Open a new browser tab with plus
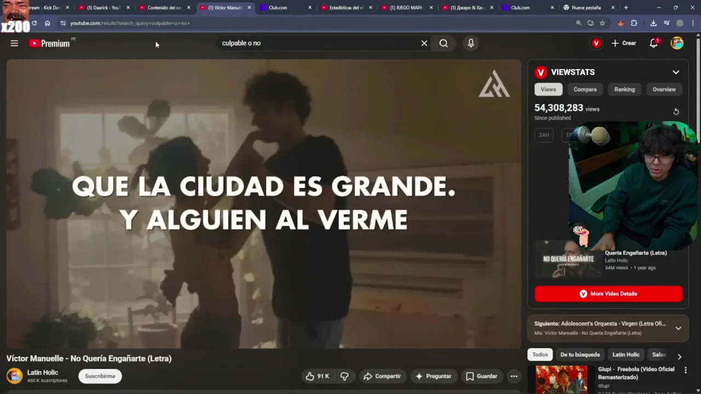This screenshot has height=394, width=701. [626, 8]
